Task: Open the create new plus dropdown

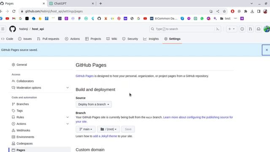Action: point(231,29)
